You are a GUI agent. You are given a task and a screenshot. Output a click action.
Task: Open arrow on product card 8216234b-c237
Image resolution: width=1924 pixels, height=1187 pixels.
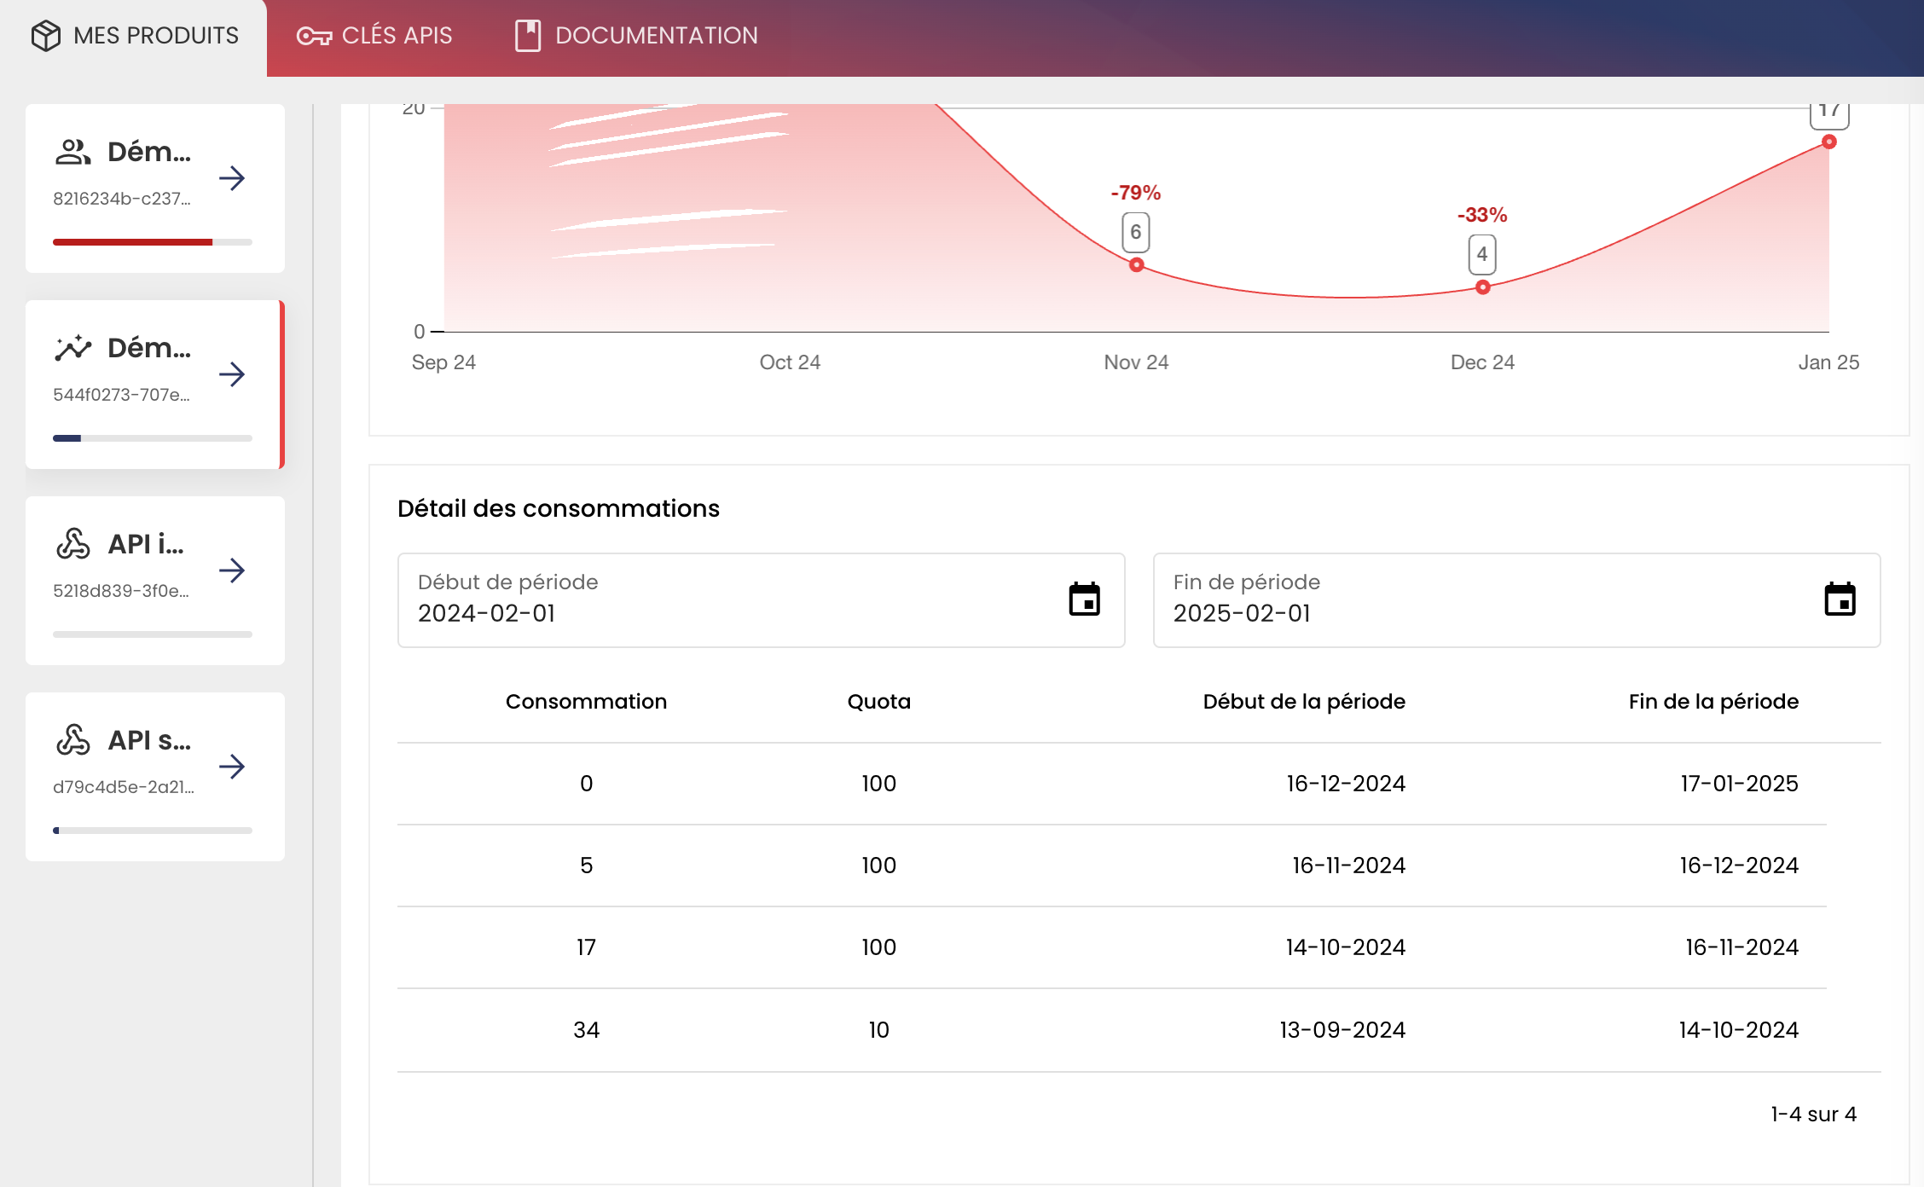coord(232,178)
